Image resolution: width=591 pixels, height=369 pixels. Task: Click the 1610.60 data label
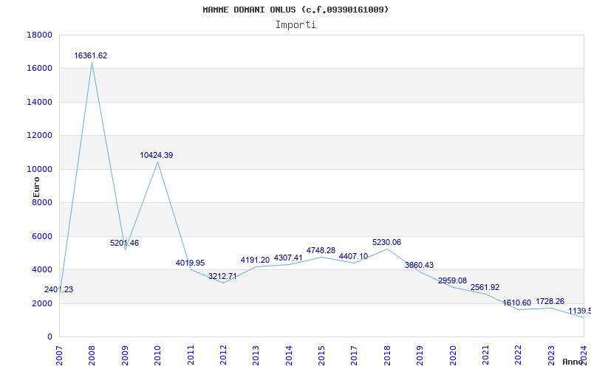[516, 303]
